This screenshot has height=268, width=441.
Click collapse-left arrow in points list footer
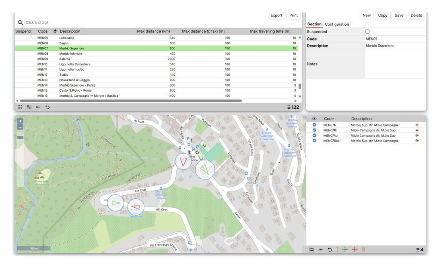pos(320,250)
